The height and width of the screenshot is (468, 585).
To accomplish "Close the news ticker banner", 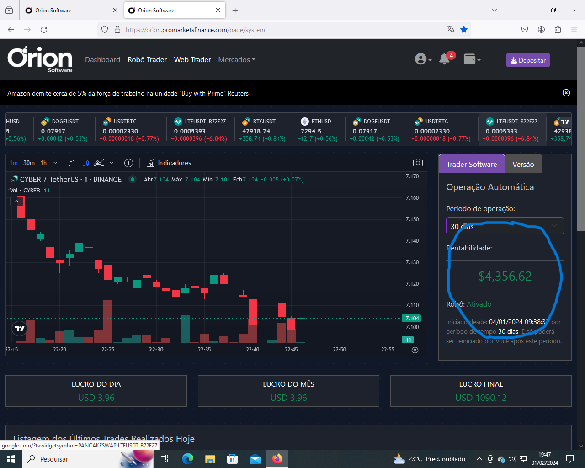I will point(566,93).
